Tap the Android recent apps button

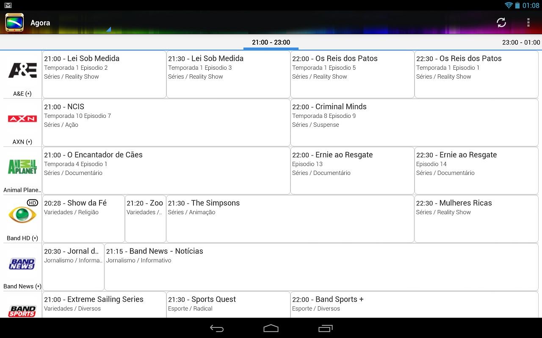coord(325,328)
